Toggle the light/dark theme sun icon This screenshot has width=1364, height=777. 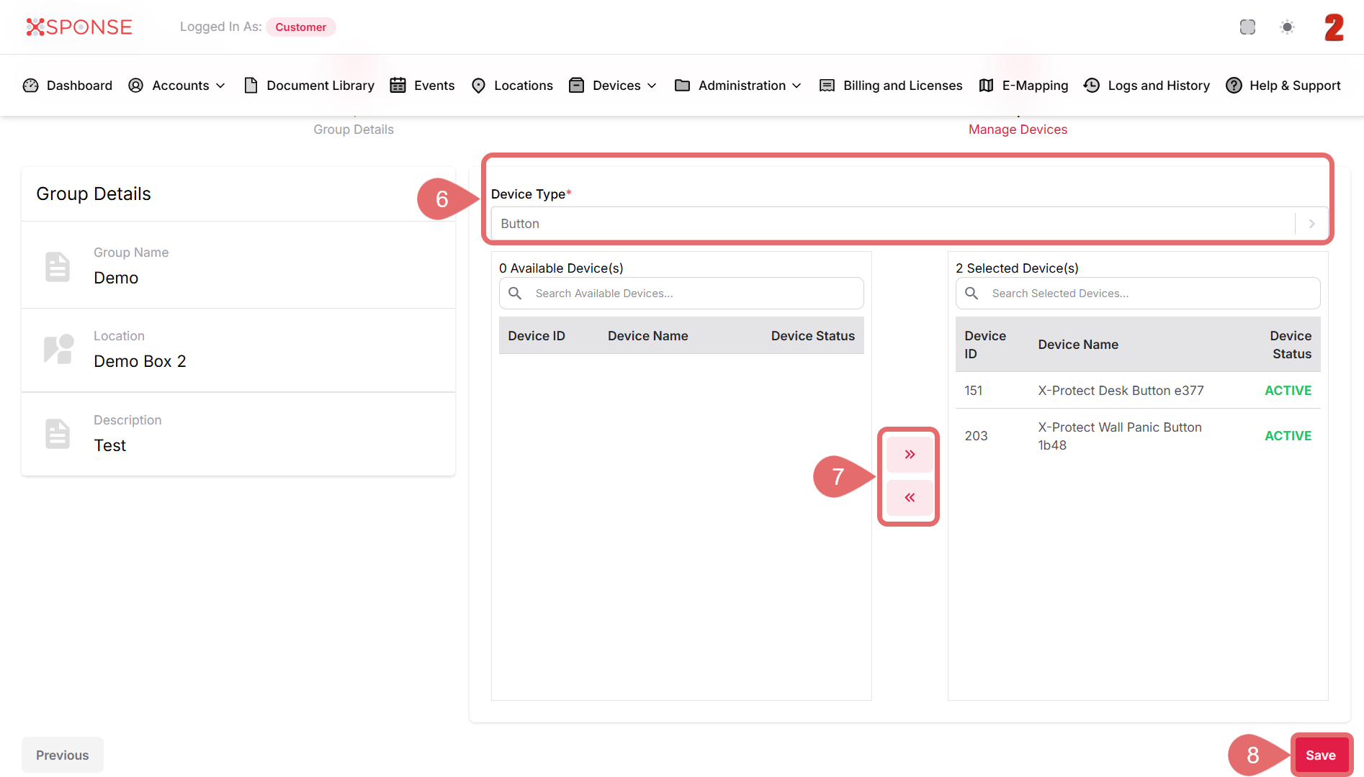click(1287, 27)
